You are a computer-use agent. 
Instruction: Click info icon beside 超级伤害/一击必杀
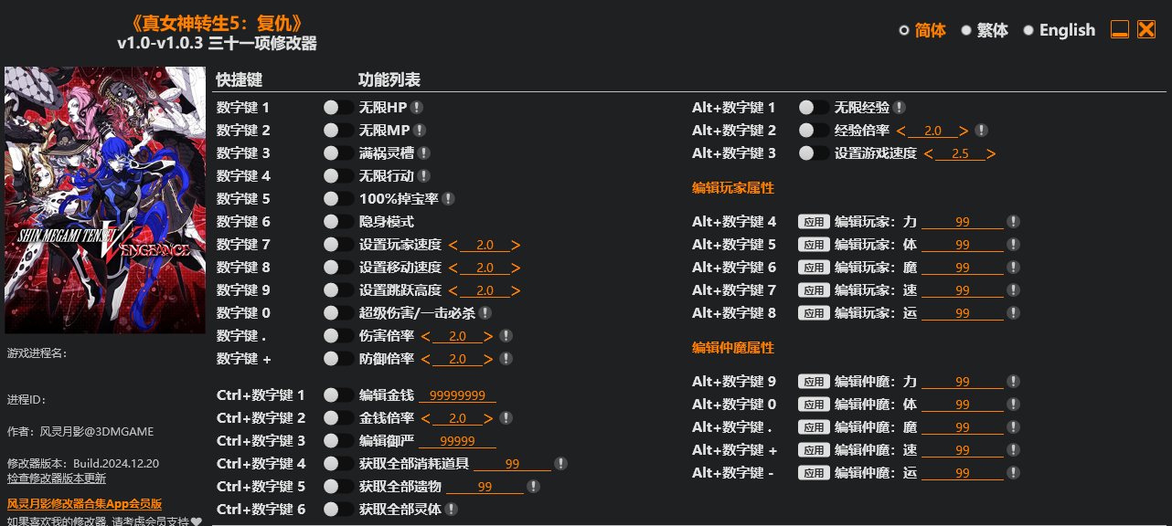(x=485, y=313)
